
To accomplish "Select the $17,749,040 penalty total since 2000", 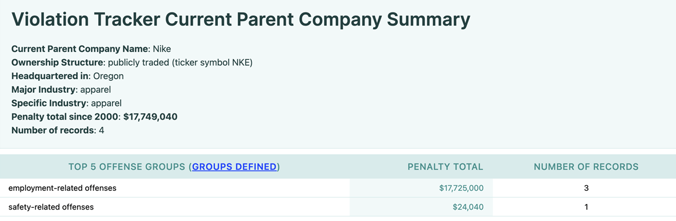I will tap(150, 117).
